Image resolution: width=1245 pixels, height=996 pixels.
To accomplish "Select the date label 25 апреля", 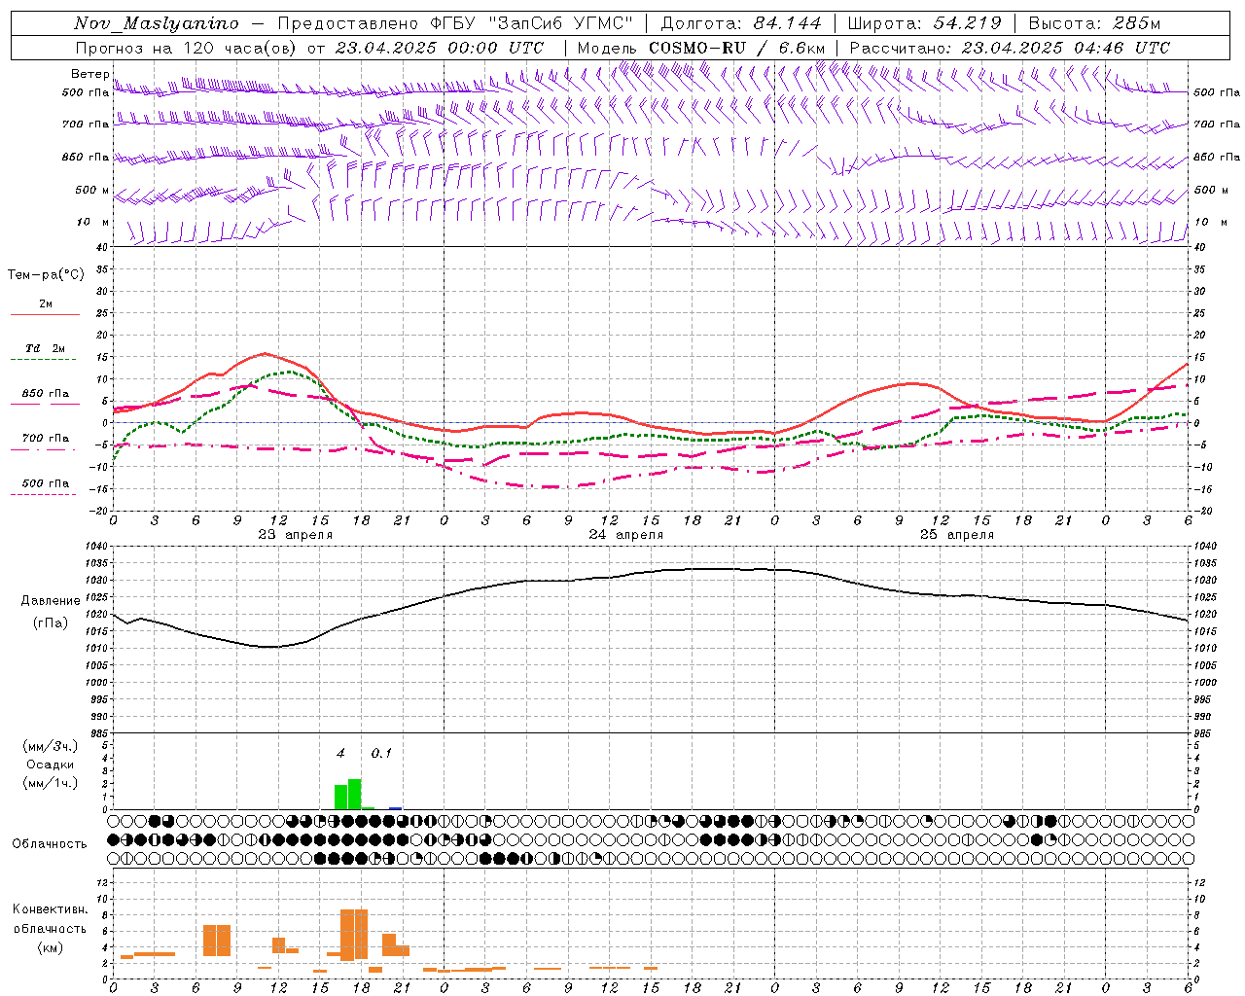I will [956, 535].
